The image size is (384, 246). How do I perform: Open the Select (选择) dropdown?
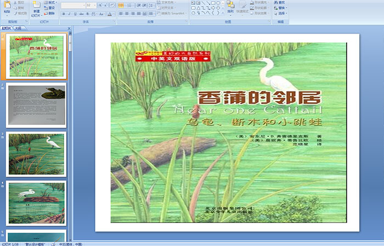tap(280, 13)
